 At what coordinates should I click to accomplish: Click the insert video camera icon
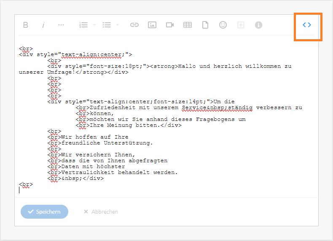pyautogui.click(x=170, y=25)
